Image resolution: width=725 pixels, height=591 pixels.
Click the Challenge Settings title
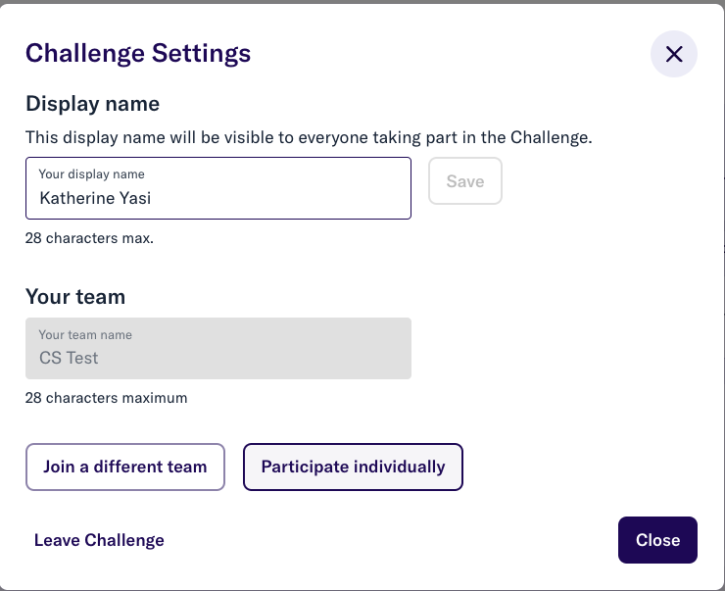(x=138, y=53)
